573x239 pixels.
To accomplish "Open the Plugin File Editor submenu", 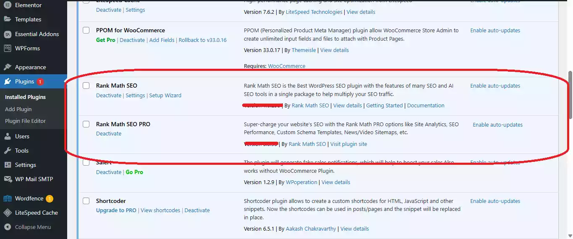I will 25,121.
